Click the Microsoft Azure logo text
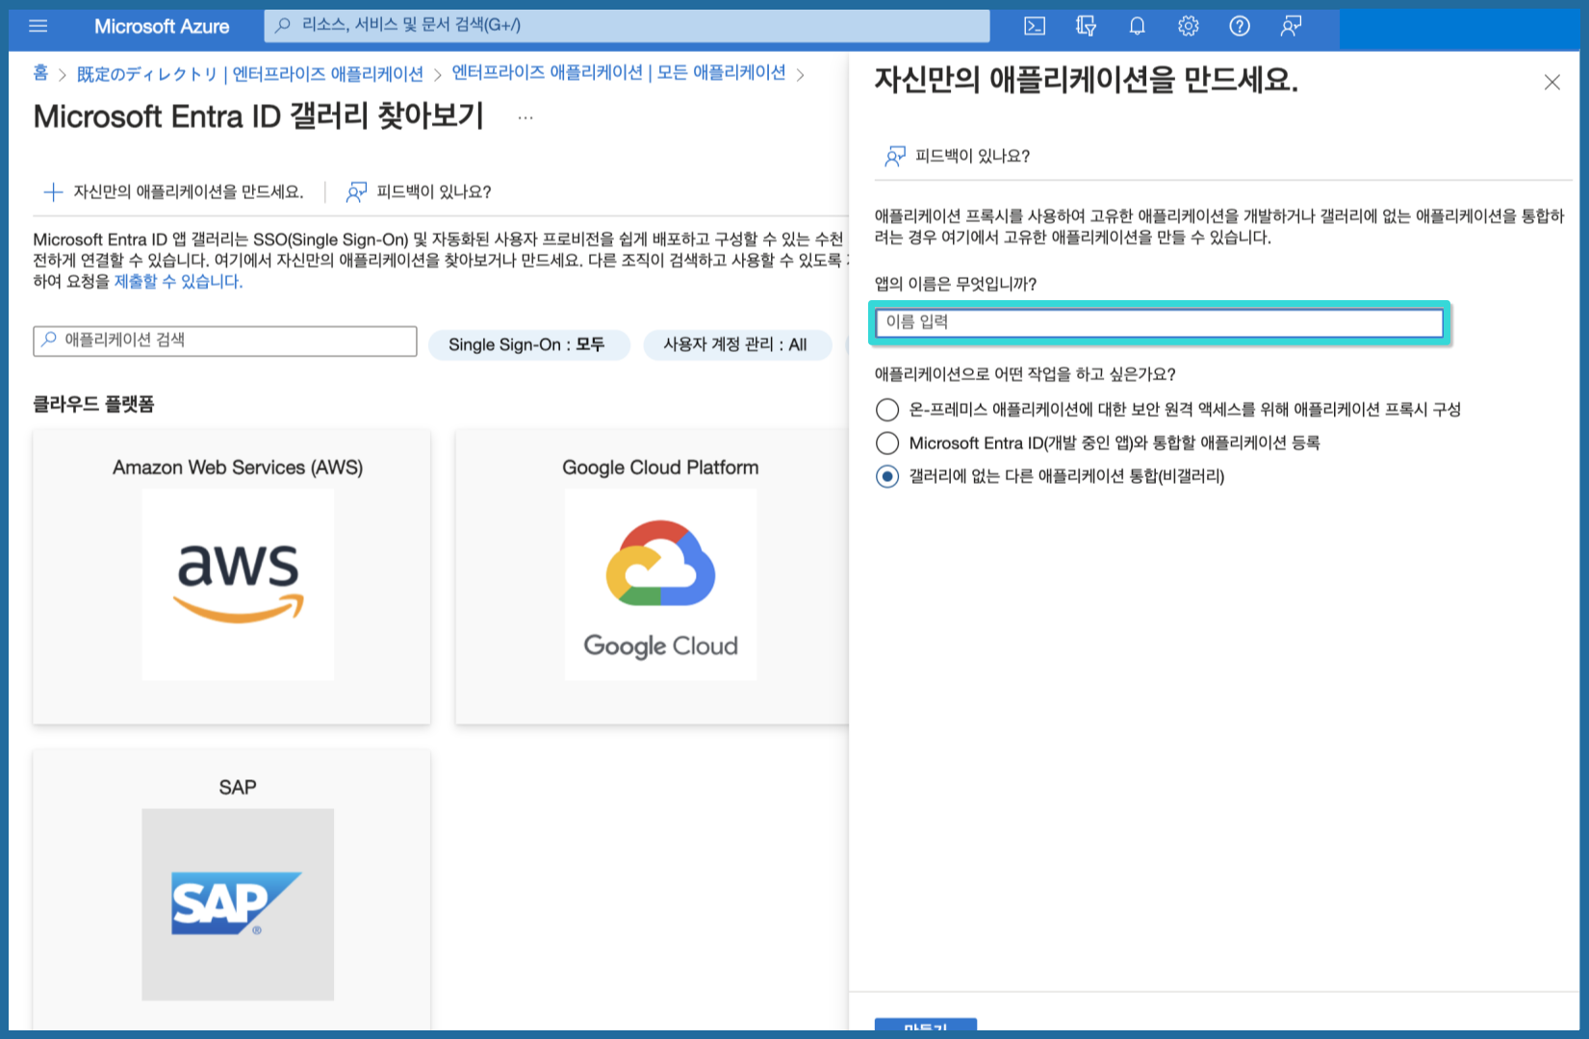 click(x=162, y=26)
